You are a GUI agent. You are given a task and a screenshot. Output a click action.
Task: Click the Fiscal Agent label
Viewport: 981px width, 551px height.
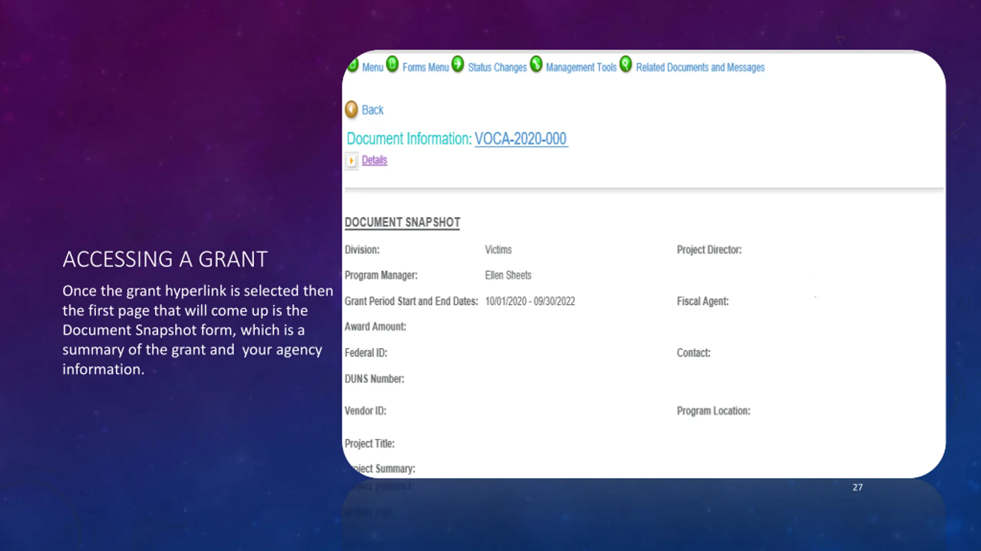(x=703, y=302)
